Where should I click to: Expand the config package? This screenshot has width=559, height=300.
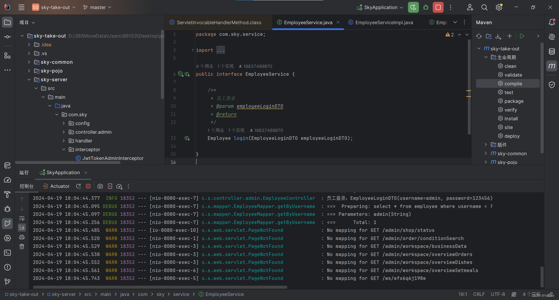click(64, 123)
